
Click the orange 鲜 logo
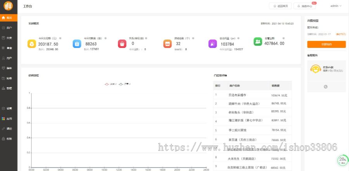tap(9, 6)
